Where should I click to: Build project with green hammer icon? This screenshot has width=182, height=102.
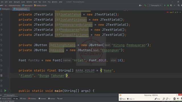click(145, 5)
